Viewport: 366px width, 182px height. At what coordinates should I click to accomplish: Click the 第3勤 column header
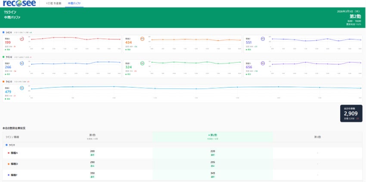[x=317, y=137]
